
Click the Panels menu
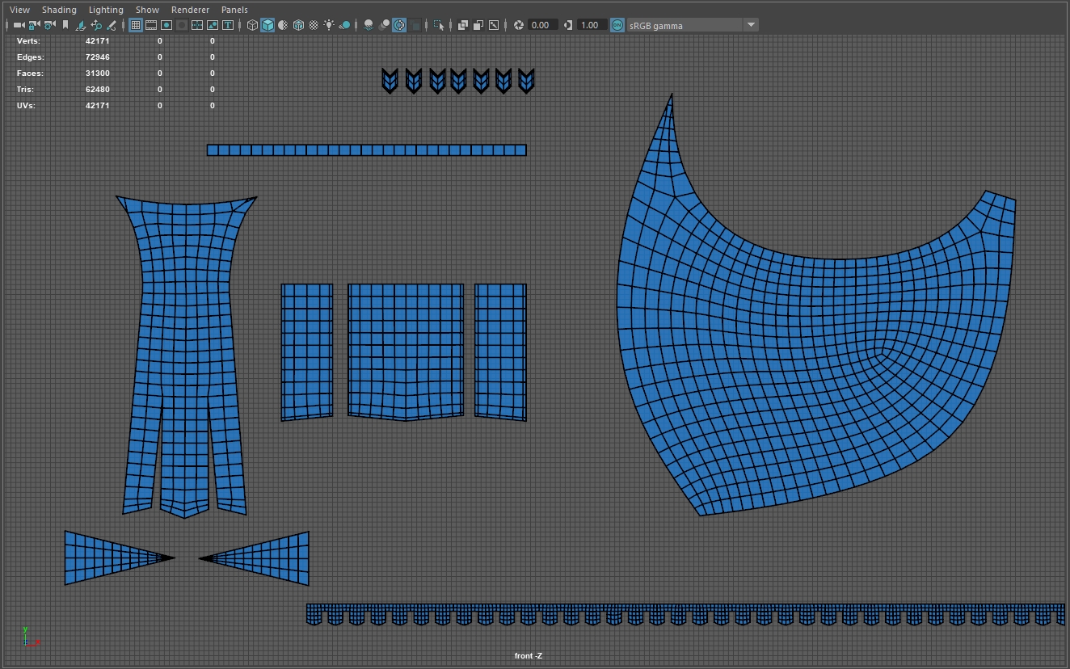pyautogui.click(x=234, y=10)
